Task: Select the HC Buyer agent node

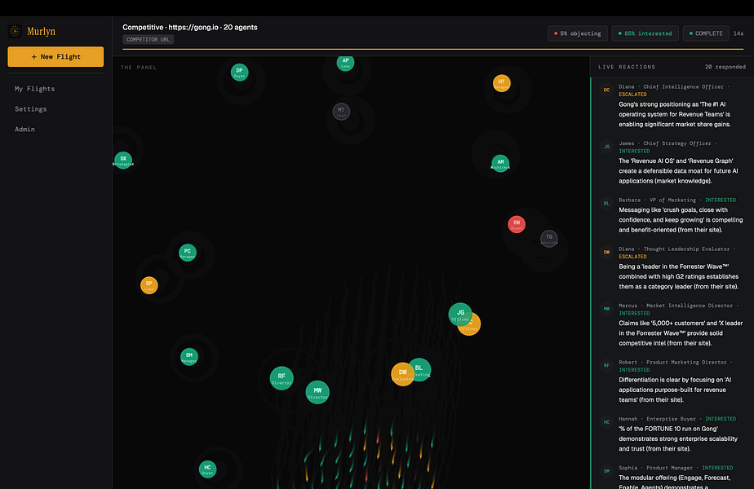Action: [208, 469]
